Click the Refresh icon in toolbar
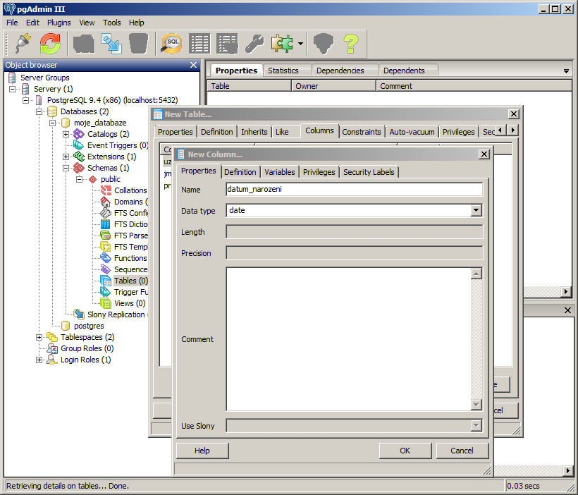The width and height of the screenshot is (578, 495). click(50, 44)
